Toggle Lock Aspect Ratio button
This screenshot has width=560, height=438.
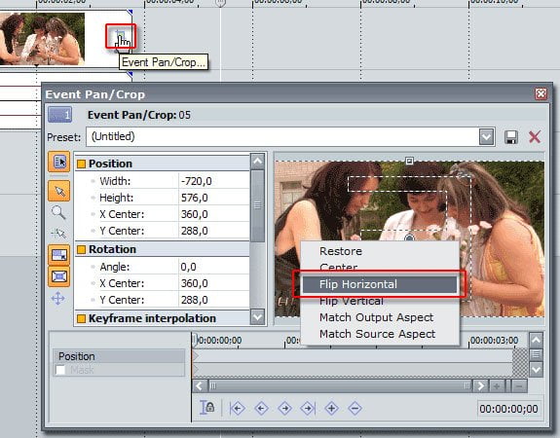click(x=59, y=254)
